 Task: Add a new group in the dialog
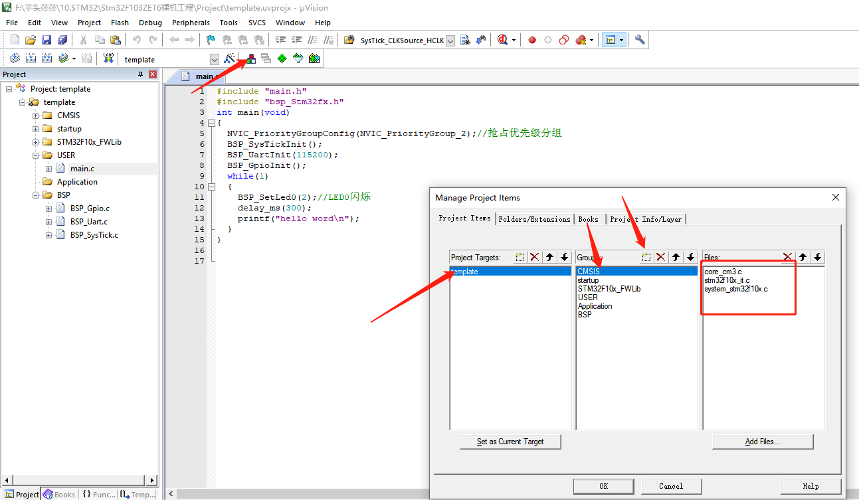(x=646, y=257)
